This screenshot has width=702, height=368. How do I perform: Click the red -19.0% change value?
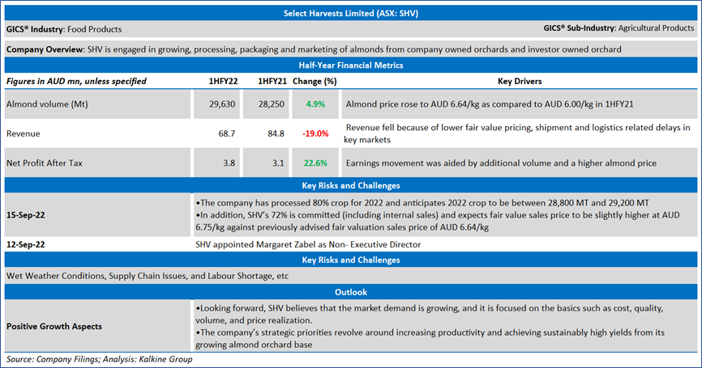pyautogui.click(x=315, y=133)
